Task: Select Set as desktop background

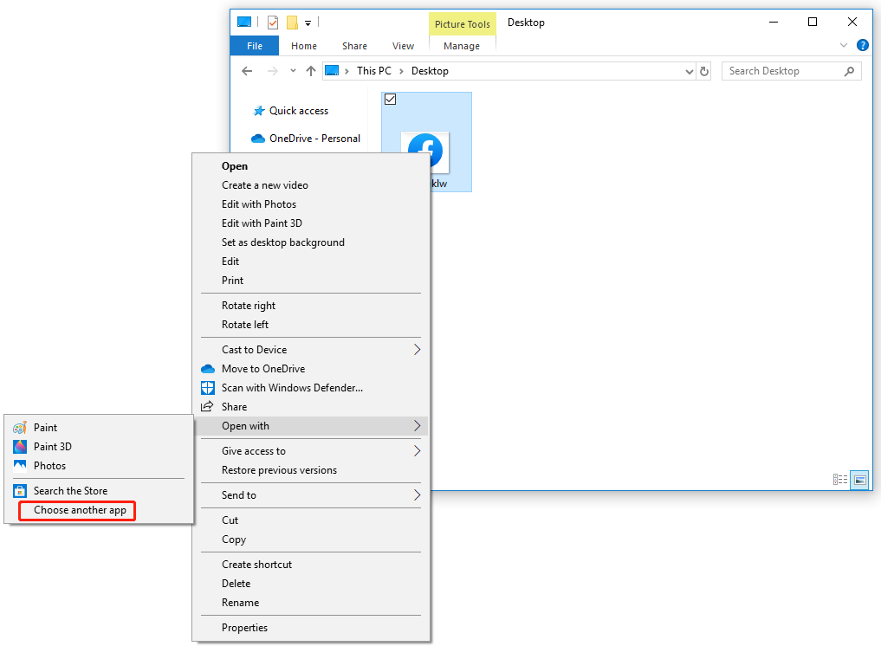Action: click(x=282, y=242)
